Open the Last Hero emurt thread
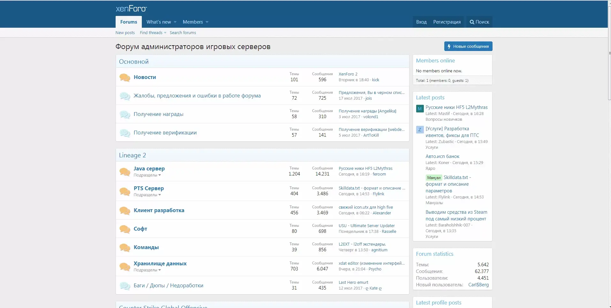The image size is (611, 308). pyautogui.click(x=353, y=282)
